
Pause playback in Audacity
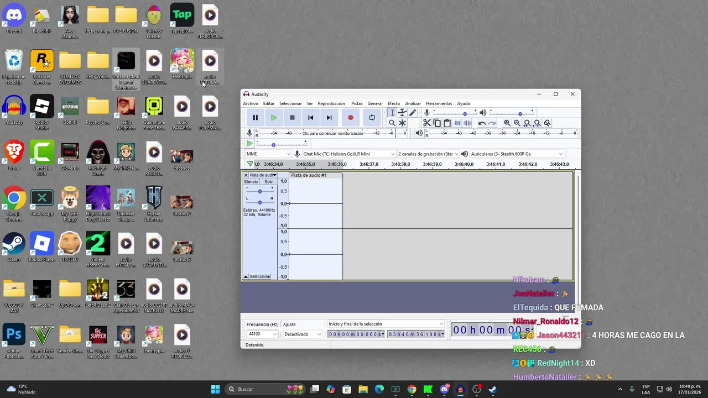(x=255, y=117)
